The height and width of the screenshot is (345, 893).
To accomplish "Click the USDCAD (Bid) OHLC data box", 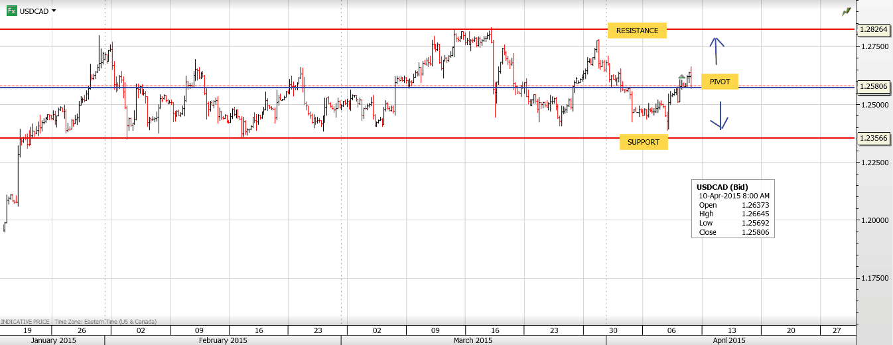I will 732,209.
